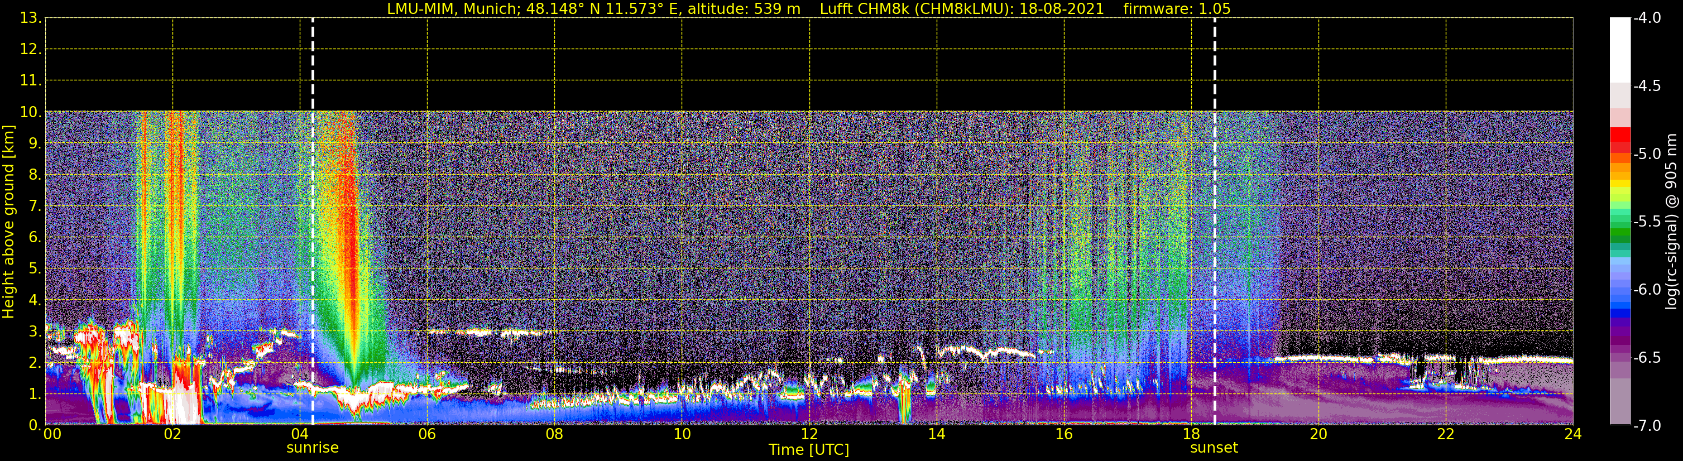Viewport: 1683px width, 461px height.
Task: Click the '-4.5' colorbar label
Action: (1646, 86)
